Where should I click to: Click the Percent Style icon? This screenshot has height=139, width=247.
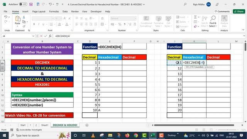(x=120, y=24)
